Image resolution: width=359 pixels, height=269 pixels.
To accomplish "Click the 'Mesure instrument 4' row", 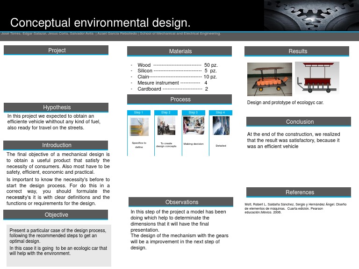I will click(169, 83).
